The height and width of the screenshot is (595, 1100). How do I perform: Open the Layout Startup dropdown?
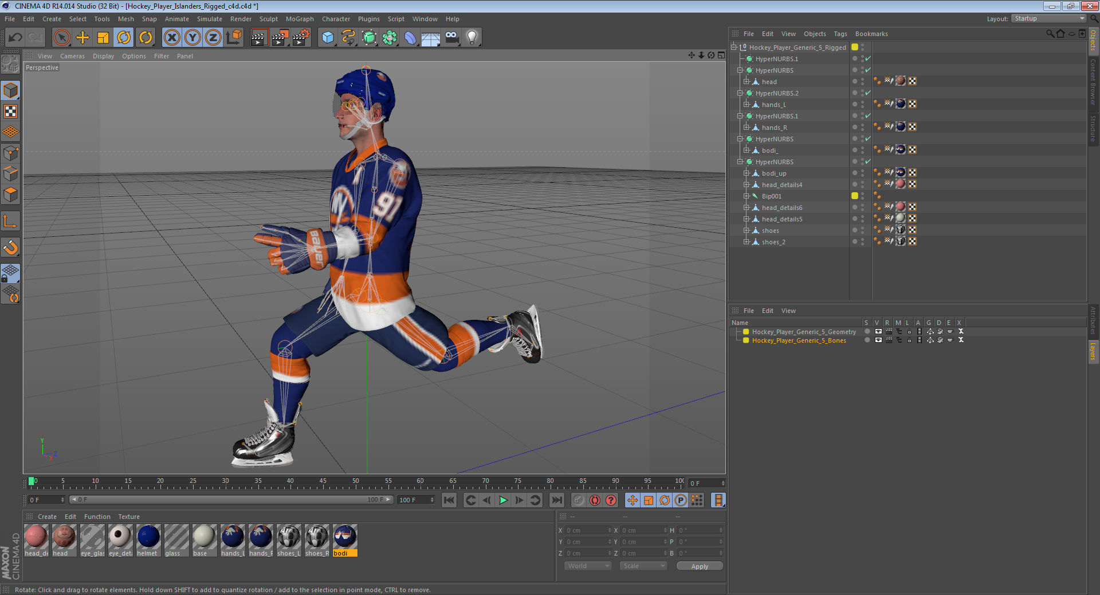(1048, 19)
